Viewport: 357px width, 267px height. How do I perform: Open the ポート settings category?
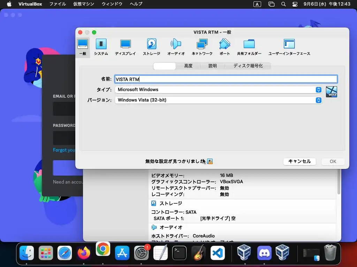(x=225, y=47)
